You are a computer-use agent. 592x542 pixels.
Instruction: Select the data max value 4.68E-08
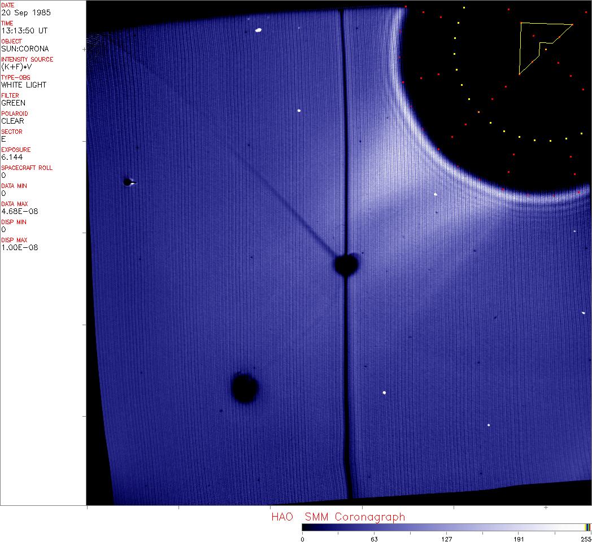coord(20,212)
